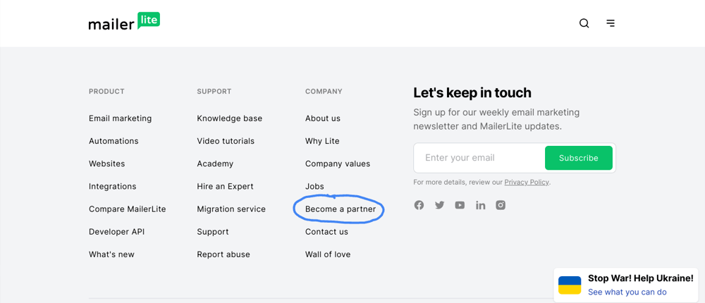The width and height of the screenshot is (705, 303).
Task: Visit the Instagram social icon
Action: pyautogui.click(x=501, y=206)
